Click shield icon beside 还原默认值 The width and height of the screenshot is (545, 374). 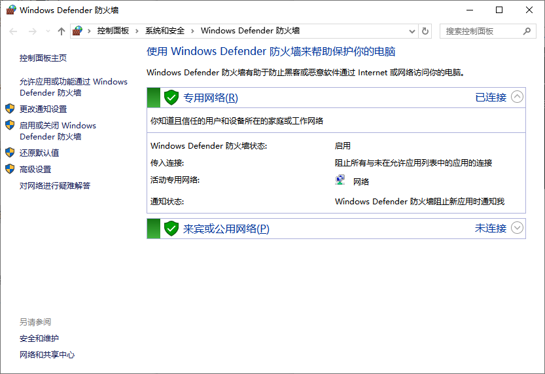(x=10, y=153)
